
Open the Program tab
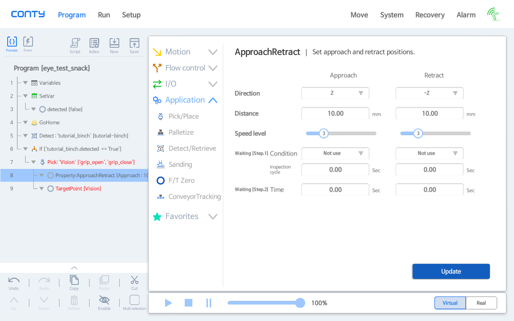72,15
